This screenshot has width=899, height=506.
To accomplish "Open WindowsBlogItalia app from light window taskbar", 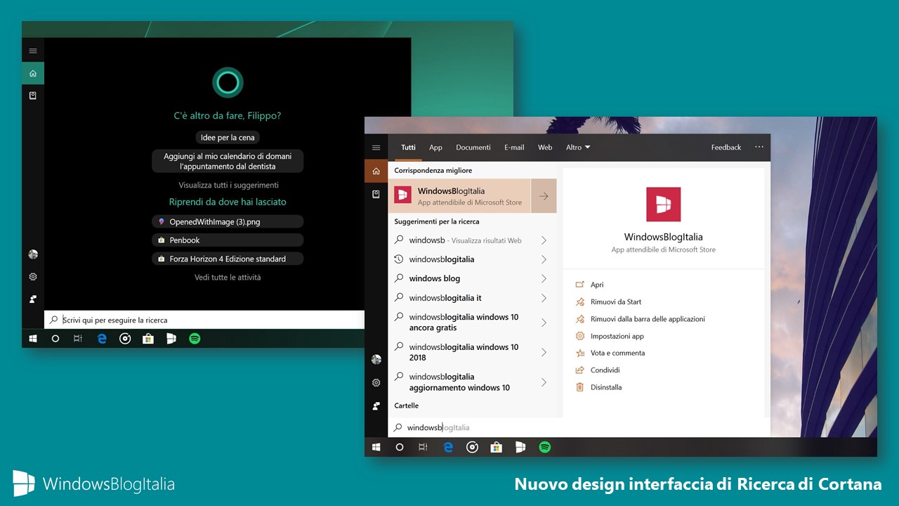I will coord(520,447).
